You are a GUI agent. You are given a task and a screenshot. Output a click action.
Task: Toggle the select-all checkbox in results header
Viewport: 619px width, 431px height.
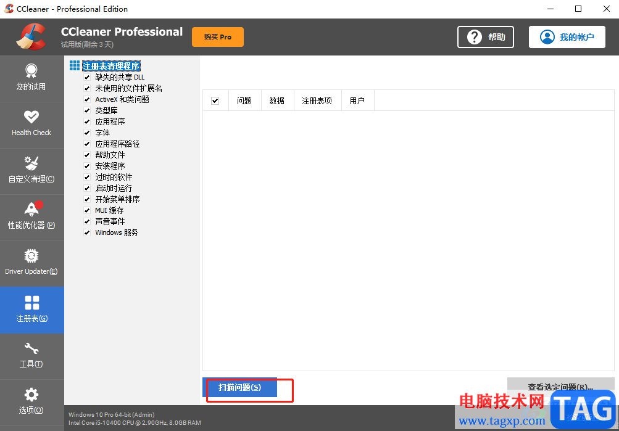click(215, 101)
